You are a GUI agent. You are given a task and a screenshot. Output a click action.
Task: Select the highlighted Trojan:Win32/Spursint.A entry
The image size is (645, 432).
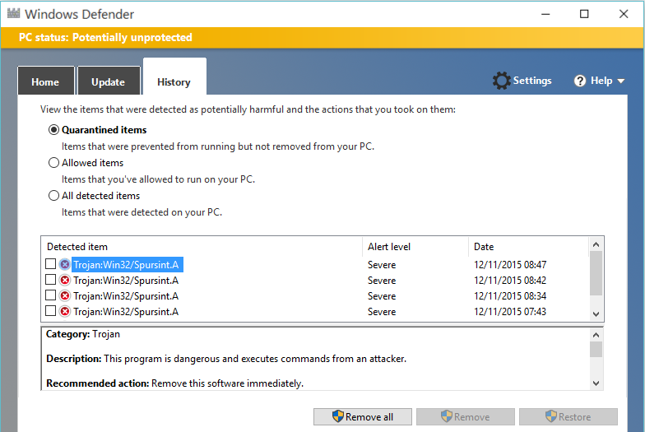[127, 265]
